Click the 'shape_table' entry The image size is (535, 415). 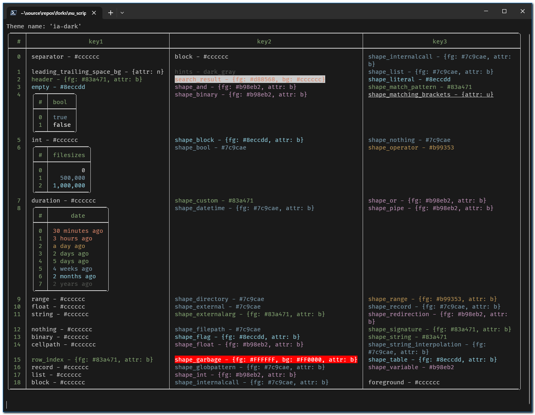pyautogui.click(x=433, y=360)
